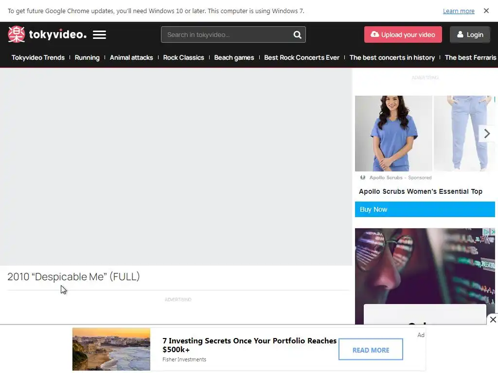Close the Chrome update notification bar
The width and height of the screenshot is (498, 373).
486,11
